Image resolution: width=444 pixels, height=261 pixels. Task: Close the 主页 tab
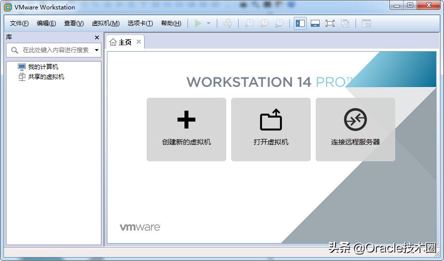click(139, 42)
